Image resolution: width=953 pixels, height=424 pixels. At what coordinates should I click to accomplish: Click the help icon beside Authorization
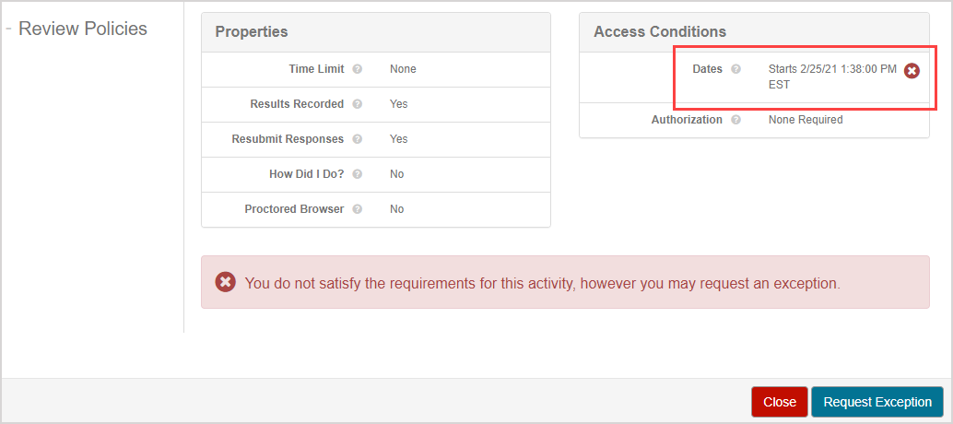pos(735,120)
